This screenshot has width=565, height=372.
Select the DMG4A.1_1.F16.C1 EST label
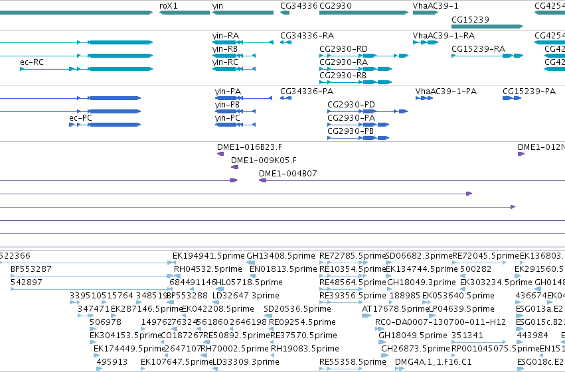[434, 362]
